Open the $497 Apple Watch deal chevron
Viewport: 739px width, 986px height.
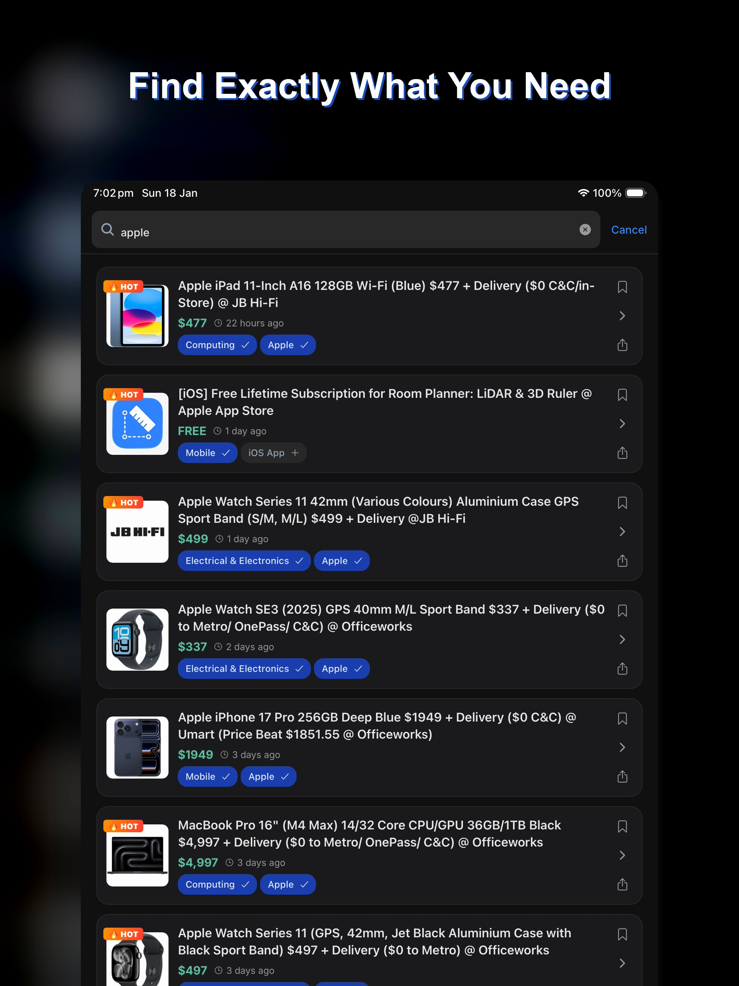(x=622, y=963)
